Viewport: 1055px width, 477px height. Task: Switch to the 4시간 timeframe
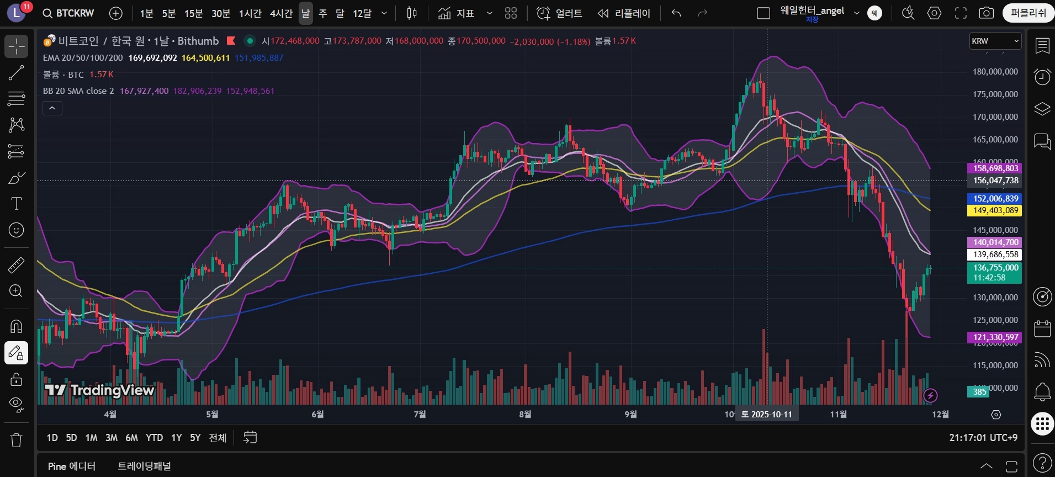pyautogui.click(x=281, y=13)
